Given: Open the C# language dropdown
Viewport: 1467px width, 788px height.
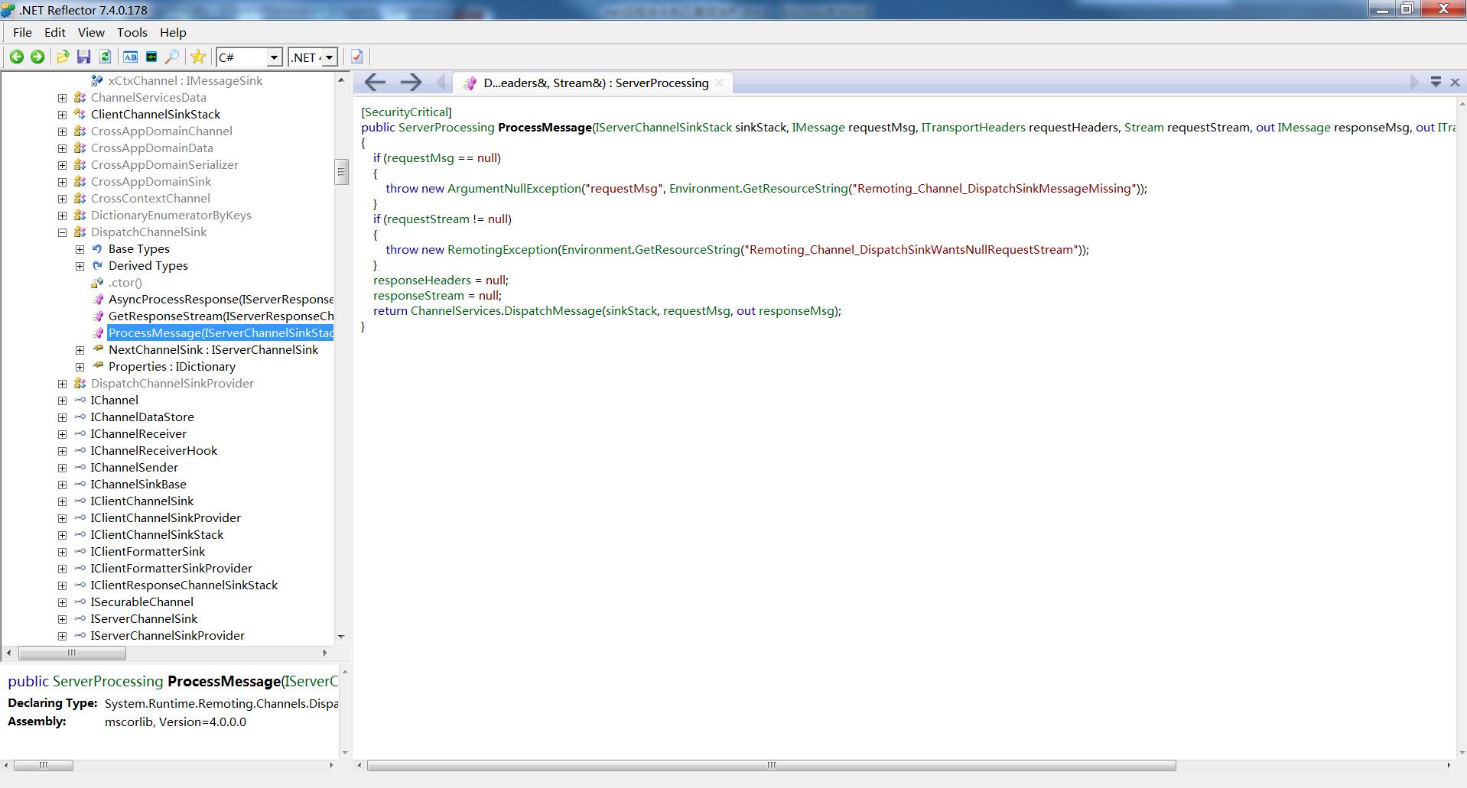Looking at the screenshot, I should (x=250, y=57).
